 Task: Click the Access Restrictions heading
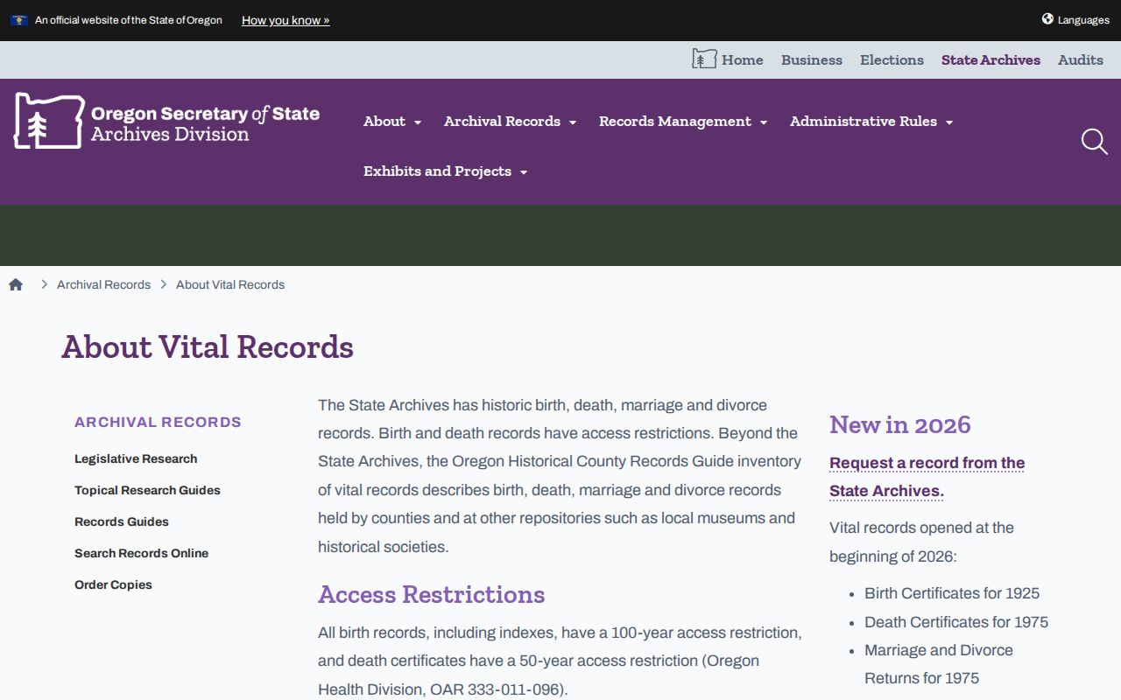coord(431,594)
